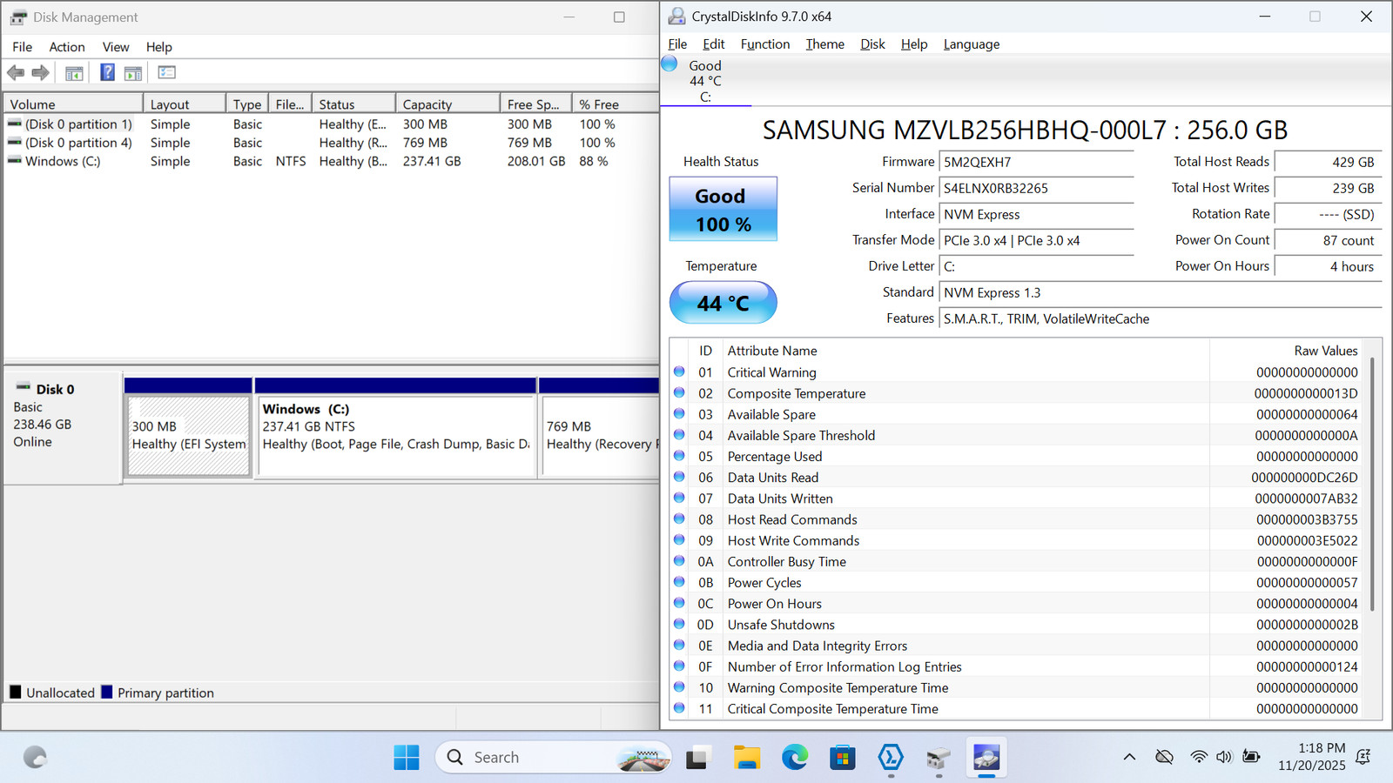Image resolution: width=1393 pixels, height=783 pixels.
Task: Click the Windows Start button
Action: [406, 757]
